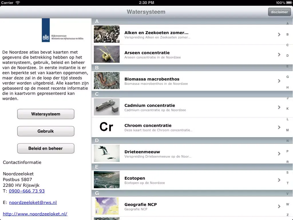The image size is (293, 220).
Task: Expand Arseen concentratie row chevron
Action: click(279, 54)
